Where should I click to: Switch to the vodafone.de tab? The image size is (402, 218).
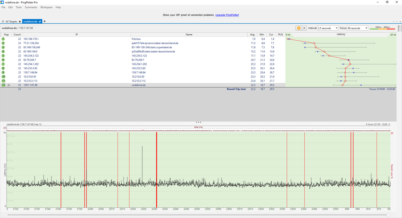[x=30, y=21]
